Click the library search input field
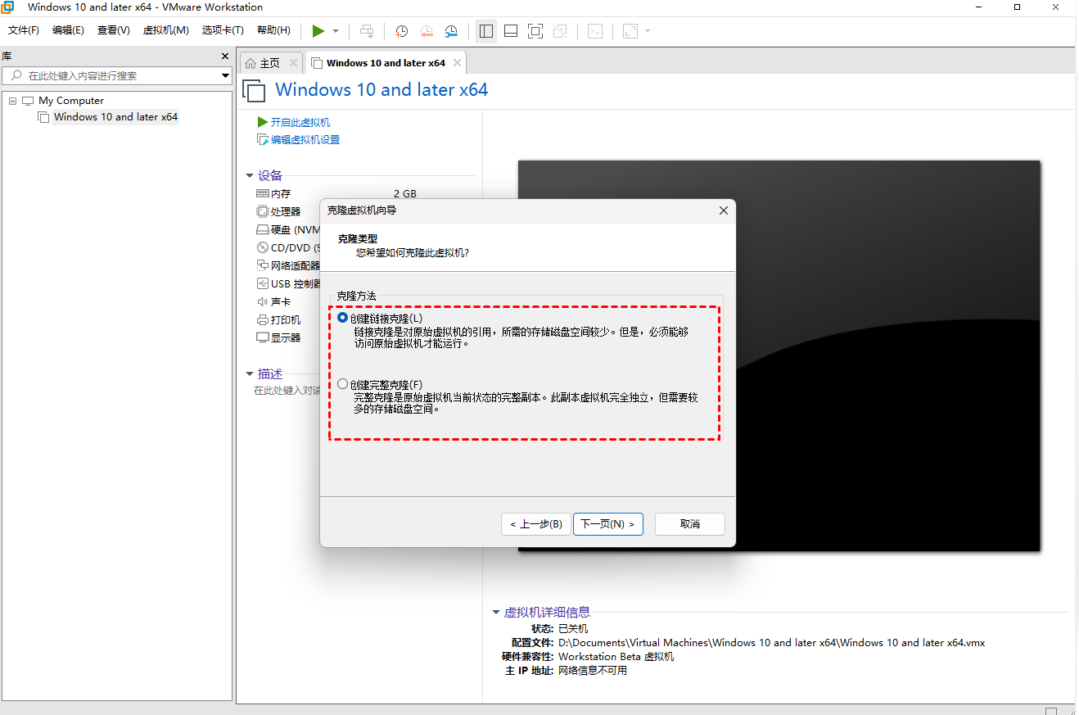The width and height of the screenshot is (1079, 715). click(115, 76)
